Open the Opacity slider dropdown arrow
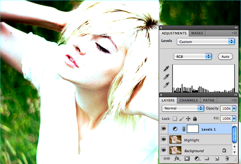Screen dimensions: 241x164 234,108
